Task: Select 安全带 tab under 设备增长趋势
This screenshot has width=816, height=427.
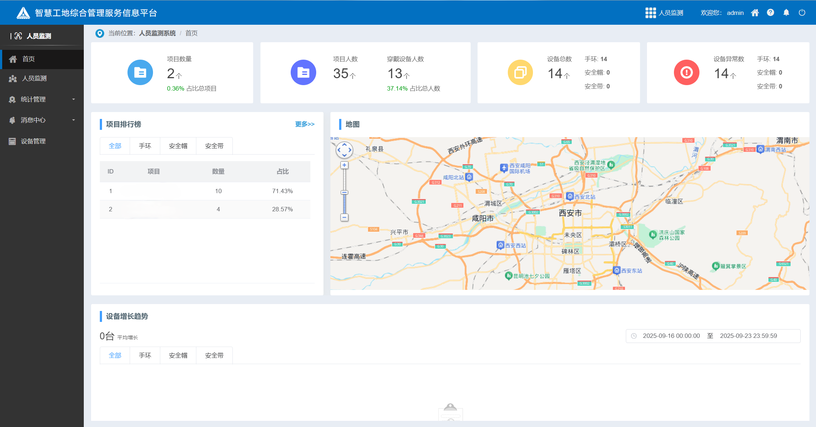Action: point(214,355)
